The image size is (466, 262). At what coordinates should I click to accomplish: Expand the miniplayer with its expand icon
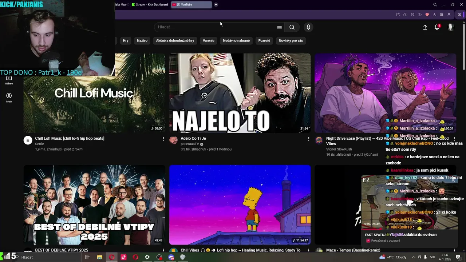pyautogui.click(x=366, y=180)
